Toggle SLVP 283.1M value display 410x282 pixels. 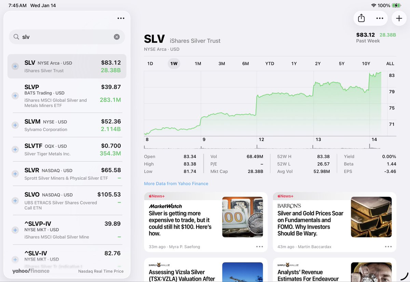110,100
